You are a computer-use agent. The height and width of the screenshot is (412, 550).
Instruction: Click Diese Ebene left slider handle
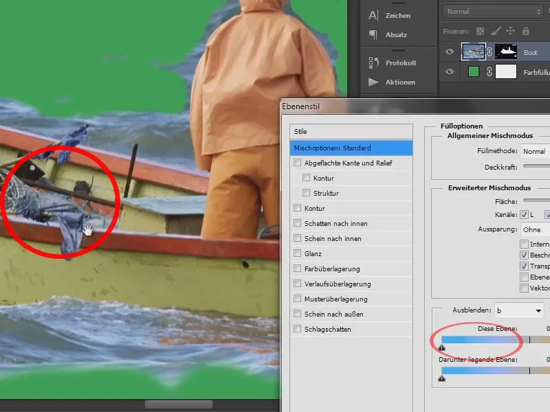pos(441,347)
